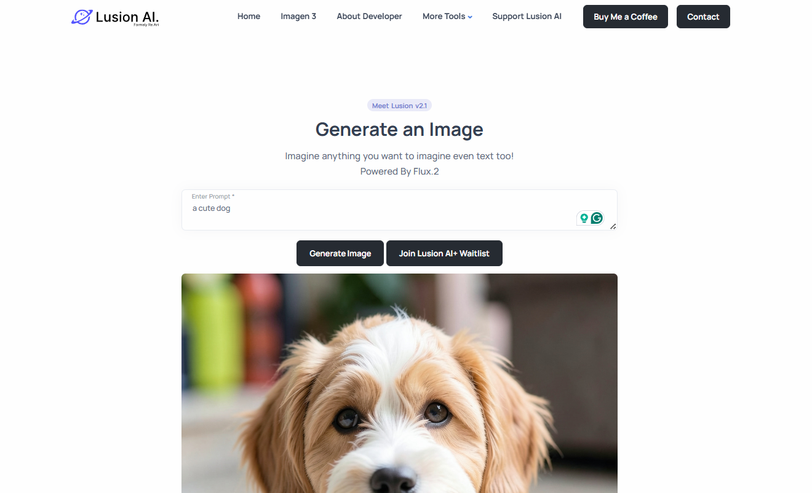This screenshot has width=812, height=493.
Task: Click the Enter Prompt field label
Action: coord(213,197)
